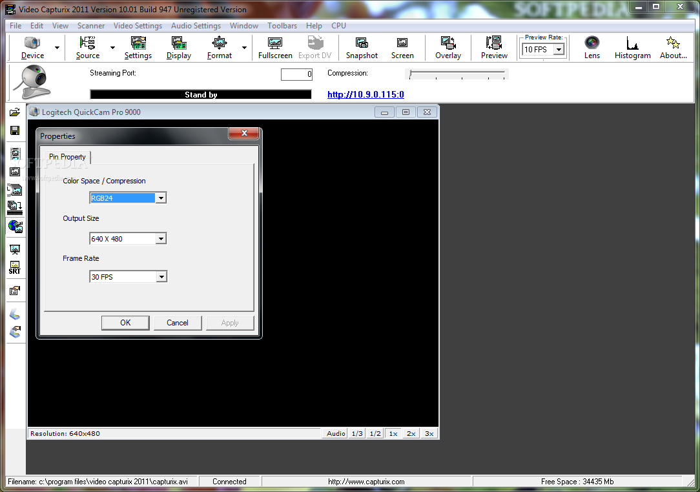
Task: Open the Lens tool
Action: click(x=592, y=48)
